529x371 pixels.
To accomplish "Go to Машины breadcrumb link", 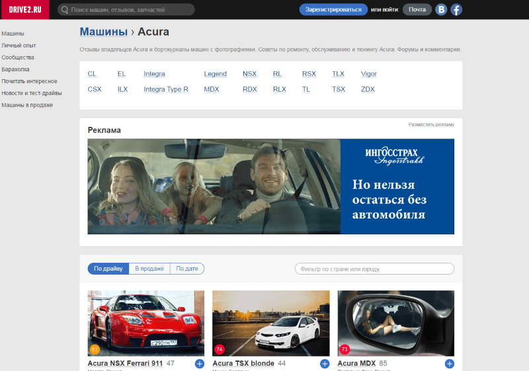I will [x=104, y=32].
